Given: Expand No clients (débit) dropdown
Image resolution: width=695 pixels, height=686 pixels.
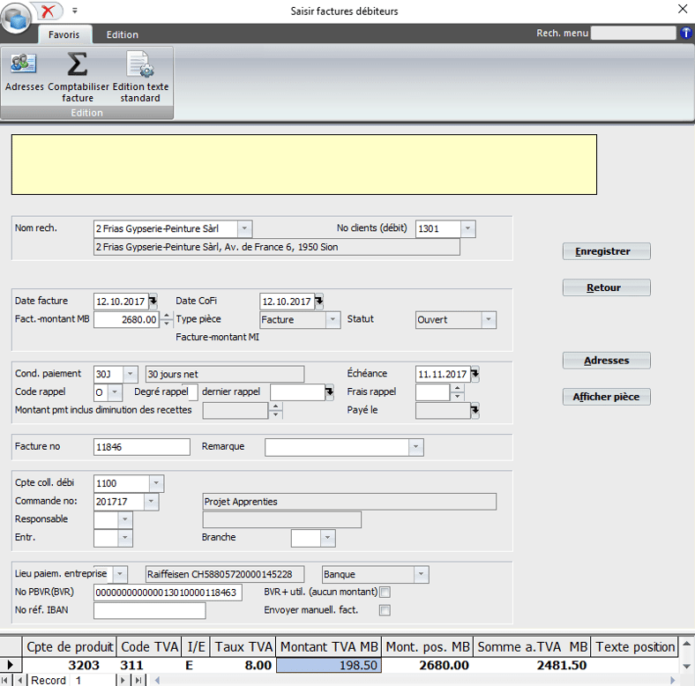Looking at the screenshot, I should 467,228.
